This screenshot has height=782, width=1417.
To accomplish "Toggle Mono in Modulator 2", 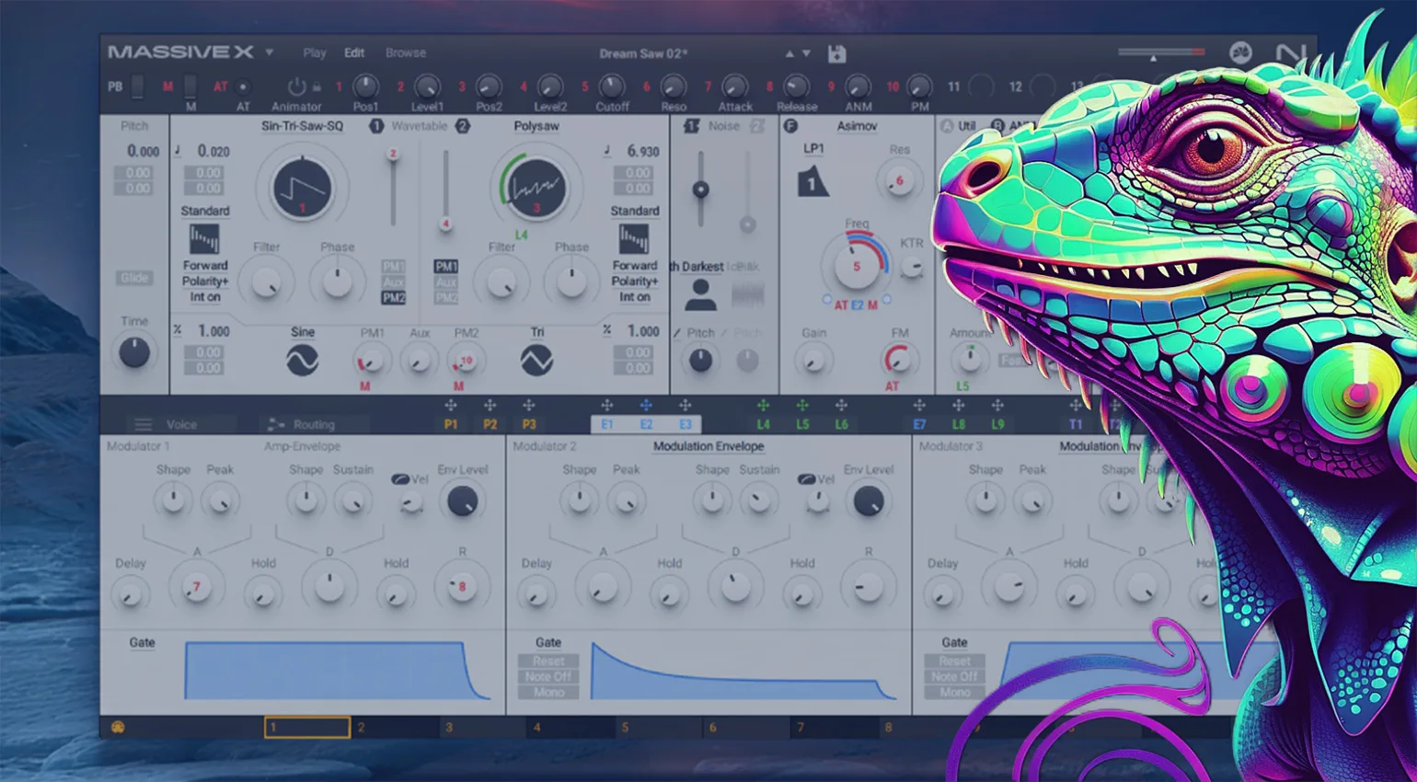I will (x=548, y=692).
